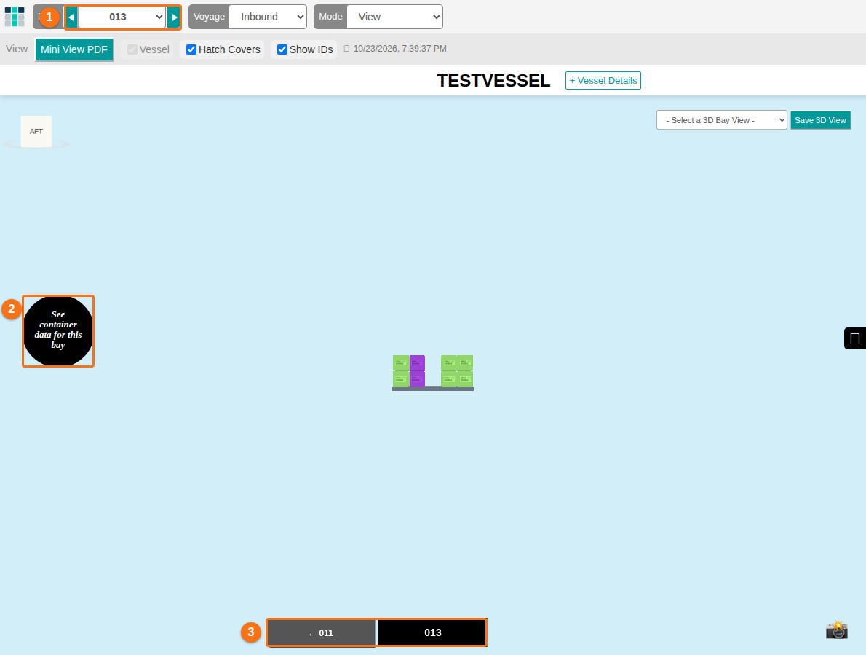Viewport: 866px width, 655px height.
Task: Click the timestamp 10/23/2026 text
Action: [x=400, y=49]
